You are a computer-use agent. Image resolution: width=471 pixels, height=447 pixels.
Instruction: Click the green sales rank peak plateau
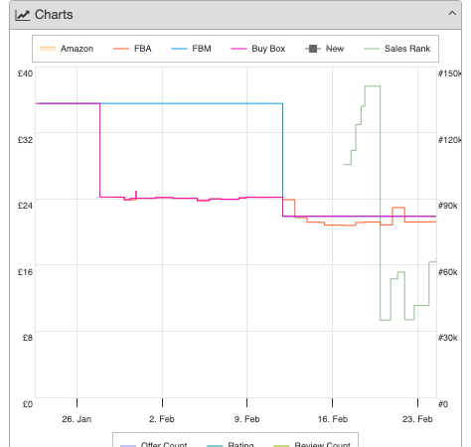[x=373, y=86]
